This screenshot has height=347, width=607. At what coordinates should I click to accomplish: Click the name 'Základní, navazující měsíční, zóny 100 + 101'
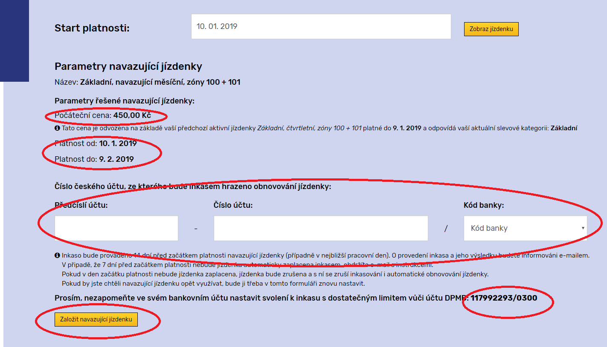point(160,82)
